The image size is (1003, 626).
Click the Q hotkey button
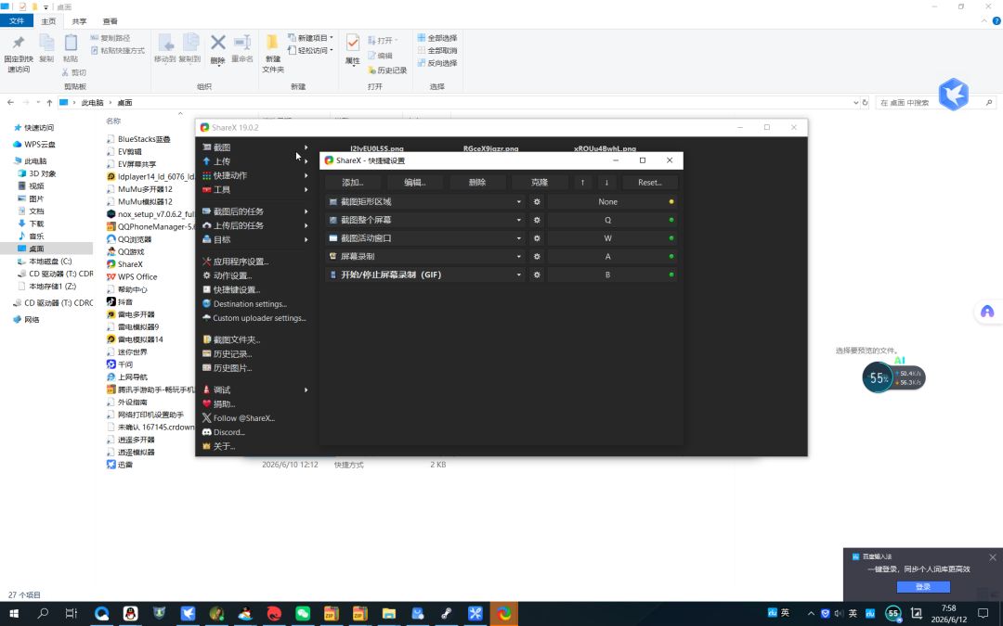pyautogui.click(x=607, y=220)
